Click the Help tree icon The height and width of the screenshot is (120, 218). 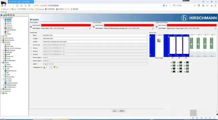pos(3,93)
